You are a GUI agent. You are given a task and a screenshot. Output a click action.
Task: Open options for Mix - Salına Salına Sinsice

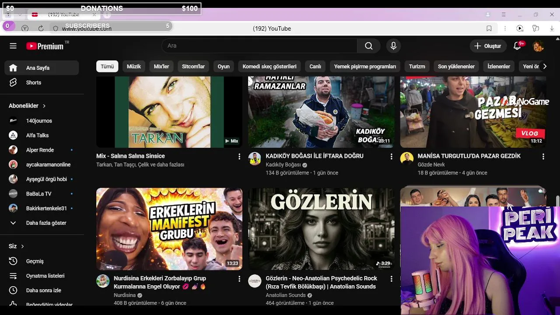tap(239, 157)
